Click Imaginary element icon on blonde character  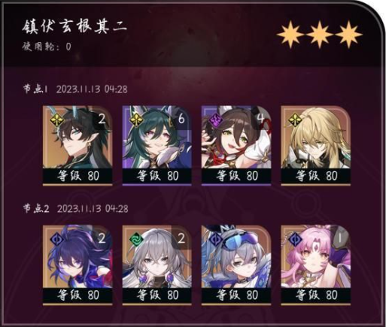click(296, 120)
